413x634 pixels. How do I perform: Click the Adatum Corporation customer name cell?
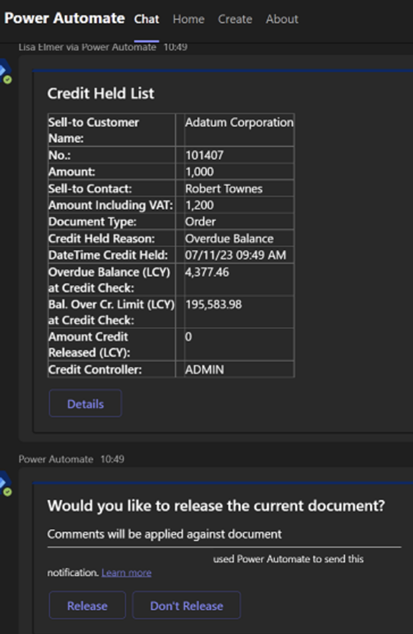click(x=239, y=122)
